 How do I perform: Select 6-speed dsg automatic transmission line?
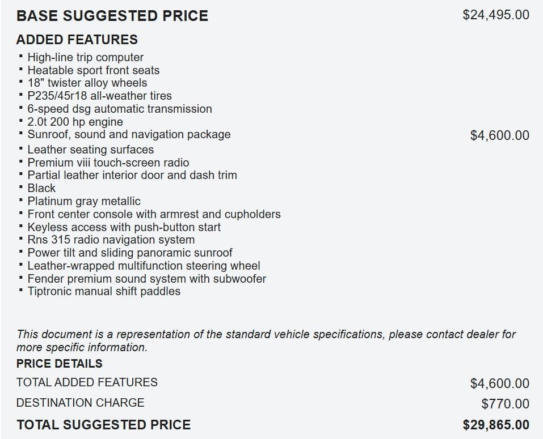(x=119, y=109)
